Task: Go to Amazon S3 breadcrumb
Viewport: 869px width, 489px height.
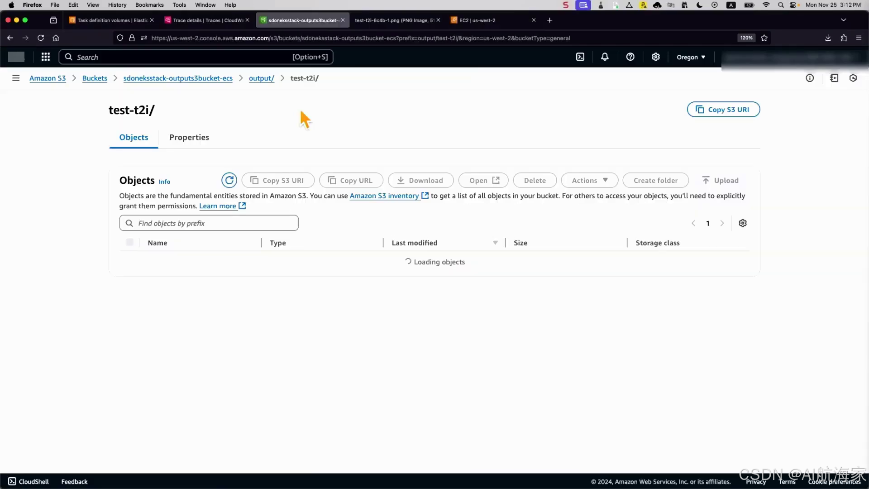Action: click(48, 78)
